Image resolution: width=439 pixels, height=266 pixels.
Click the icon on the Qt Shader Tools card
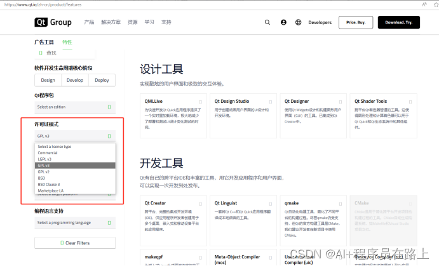click(410, 102)
